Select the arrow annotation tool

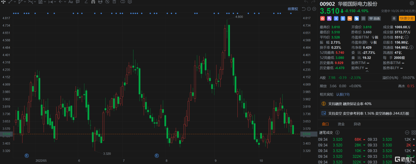[x=60, y=2]
